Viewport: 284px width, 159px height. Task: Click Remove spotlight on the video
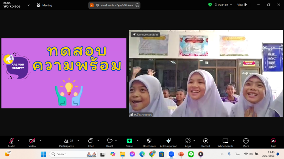click(x=145, y=34)
